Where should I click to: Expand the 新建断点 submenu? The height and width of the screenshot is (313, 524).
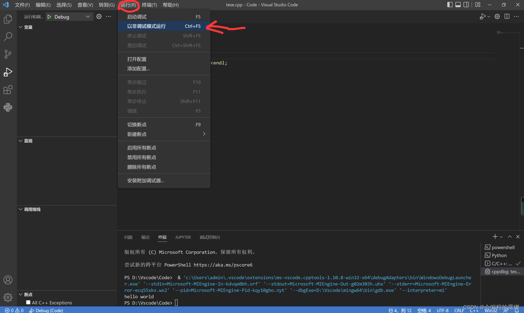(164, 134)
